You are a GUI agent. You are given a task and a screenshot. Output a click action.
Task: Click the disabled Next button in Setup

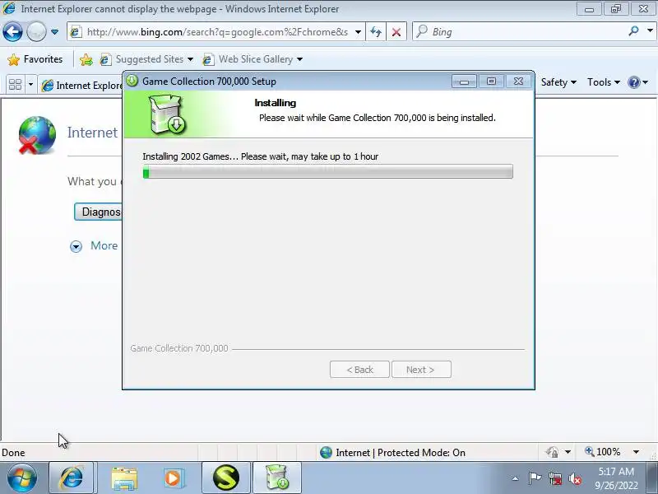(x=421, y=370)
